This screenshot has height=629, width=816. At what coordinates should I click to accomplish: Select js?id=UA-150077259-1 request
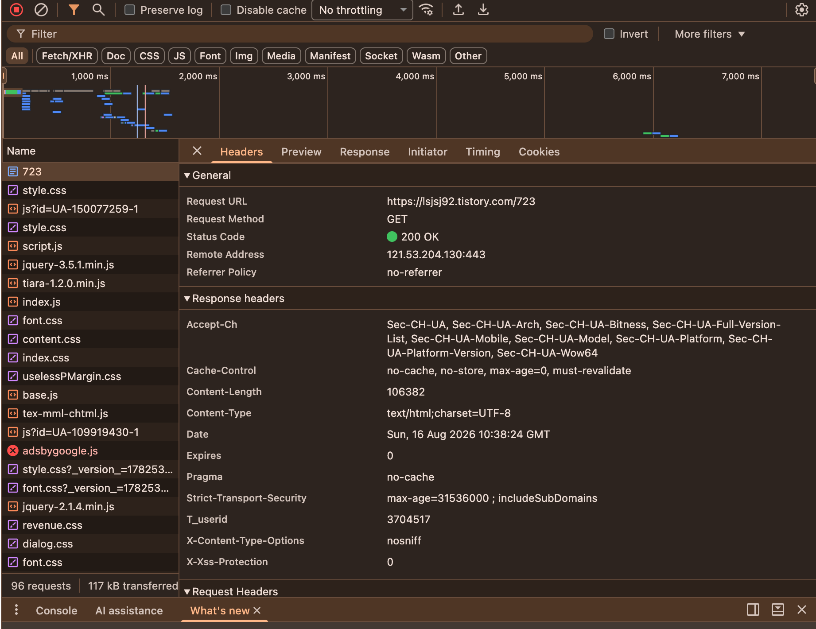(x=90, y=209)
